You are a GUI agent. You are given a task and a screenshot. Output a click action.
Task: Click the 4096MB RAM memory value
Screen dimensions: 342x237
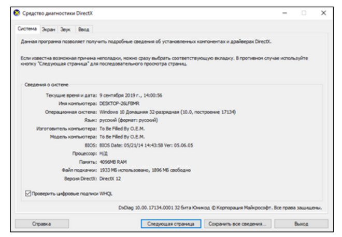pyautogui.click(x=114, y=162)
